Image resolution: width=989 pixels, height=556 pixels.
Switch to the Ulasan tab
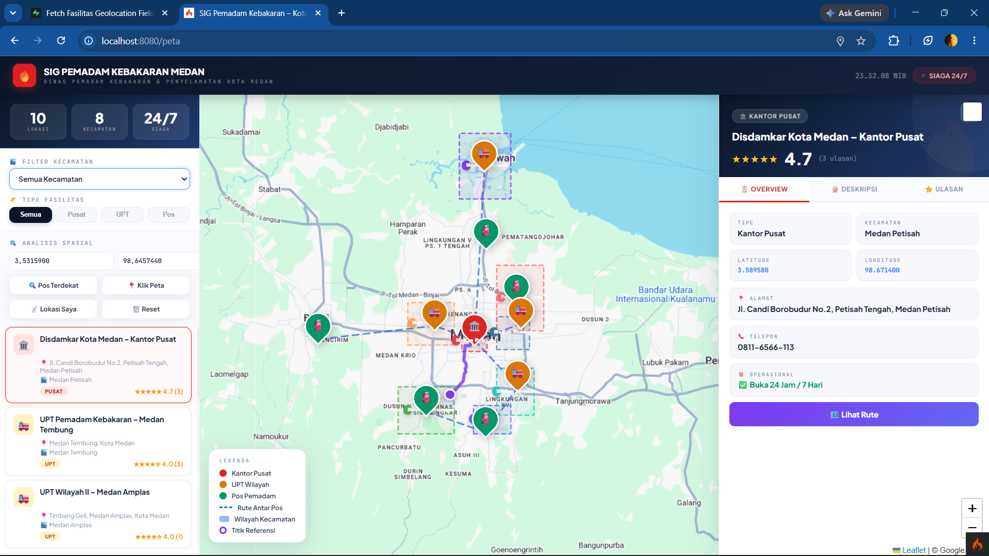point(944,189)
